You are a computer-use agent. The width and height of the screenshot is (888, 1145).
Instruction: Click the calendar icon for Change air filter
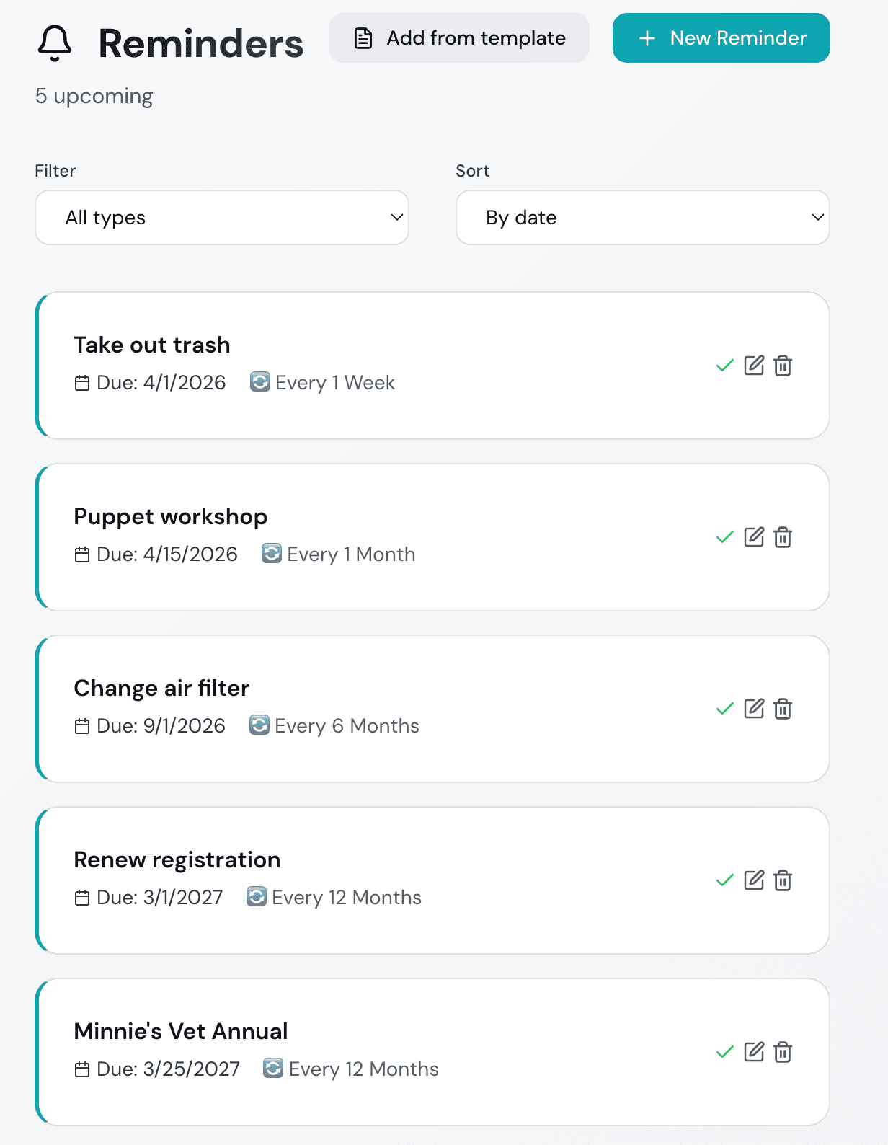click(x=82, y=726)
